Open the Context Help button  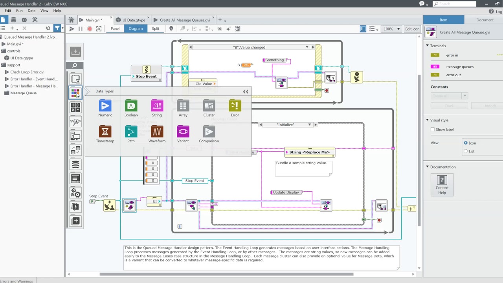(x=442, y=185)
